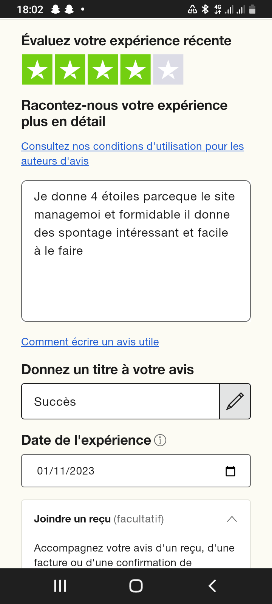Open the Android recent apps button

coord(60,586)
